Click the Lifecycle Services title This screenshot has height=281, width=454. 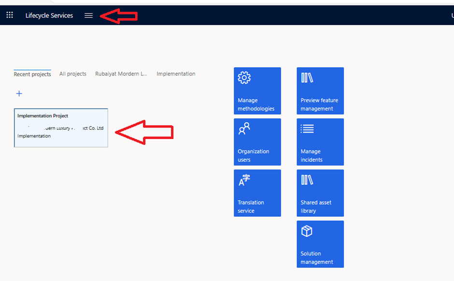click(49, 15)
